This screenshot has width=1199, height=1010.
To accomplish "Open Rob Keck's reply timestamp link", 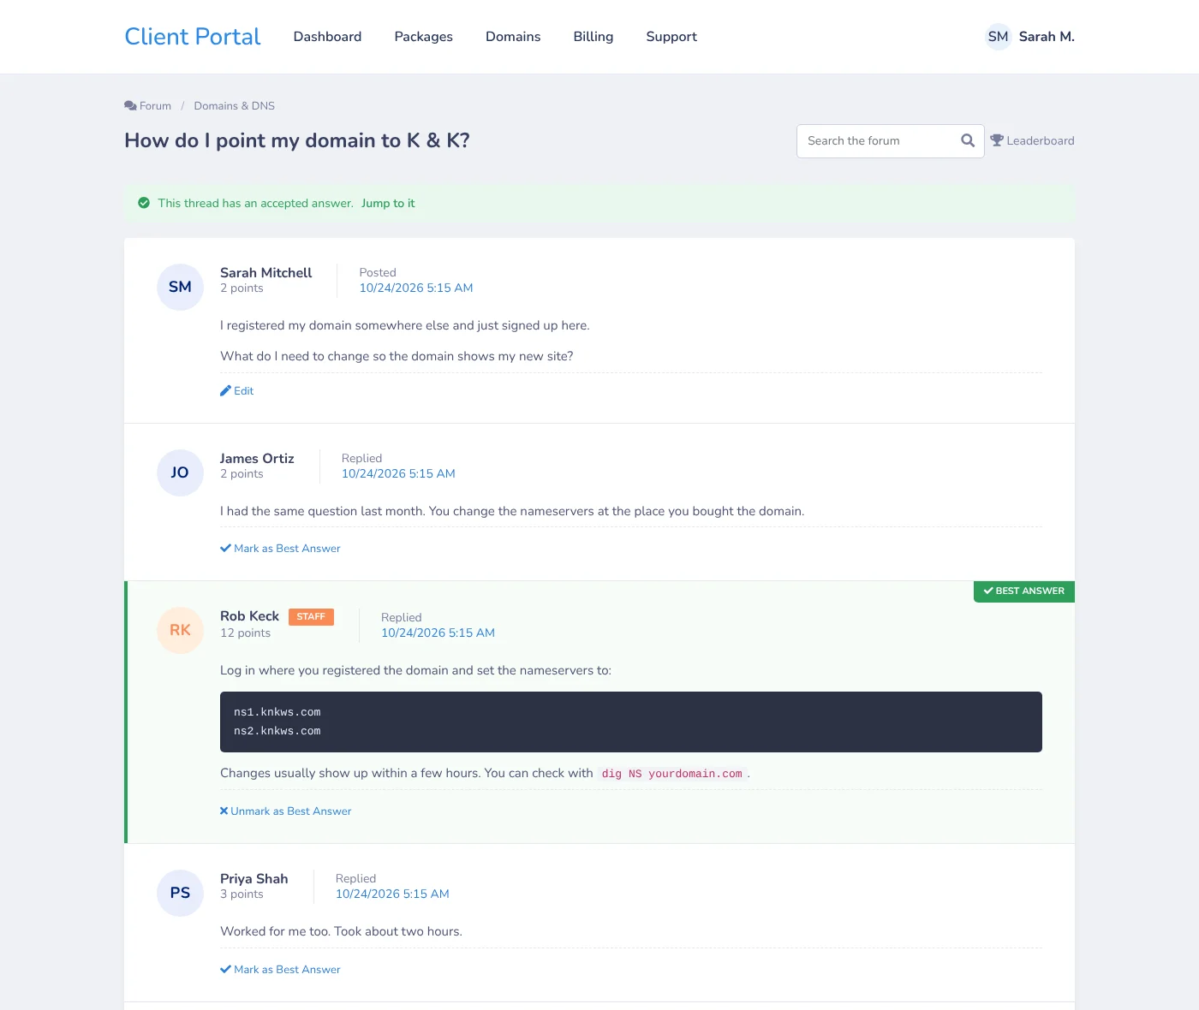I will pyautogui.click(x=438, y=633).
